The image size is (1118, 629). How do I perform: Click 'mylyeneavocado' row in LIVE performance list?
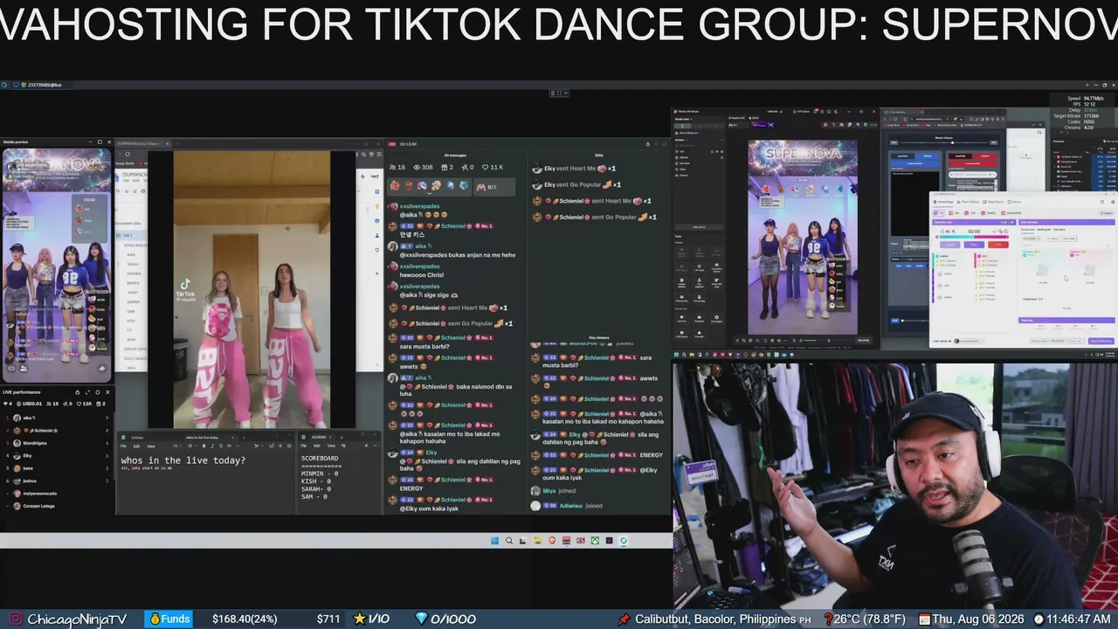point(57,494)
